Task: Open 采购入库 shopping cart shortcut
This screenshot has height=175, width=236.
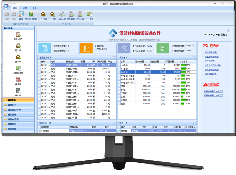Action: point(62,15)
